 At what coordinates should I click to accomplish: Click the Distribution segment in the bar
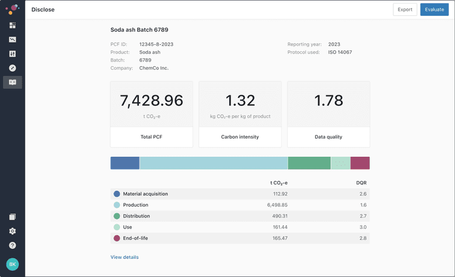tap(309, 163)
